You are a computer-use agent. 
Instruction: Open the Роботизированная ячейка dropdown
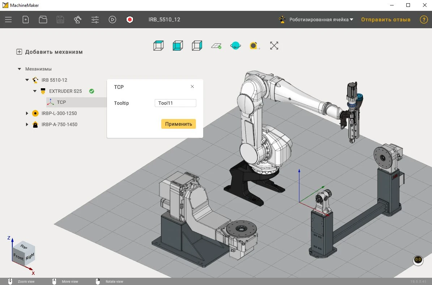[x=321, y=20]
